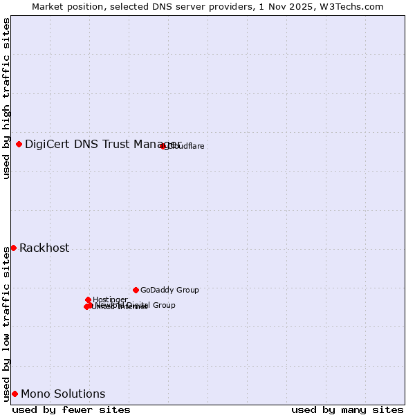Click the Hostinger data point marker
Viewport: 415px width, 415px height.
tap(88, 299)
